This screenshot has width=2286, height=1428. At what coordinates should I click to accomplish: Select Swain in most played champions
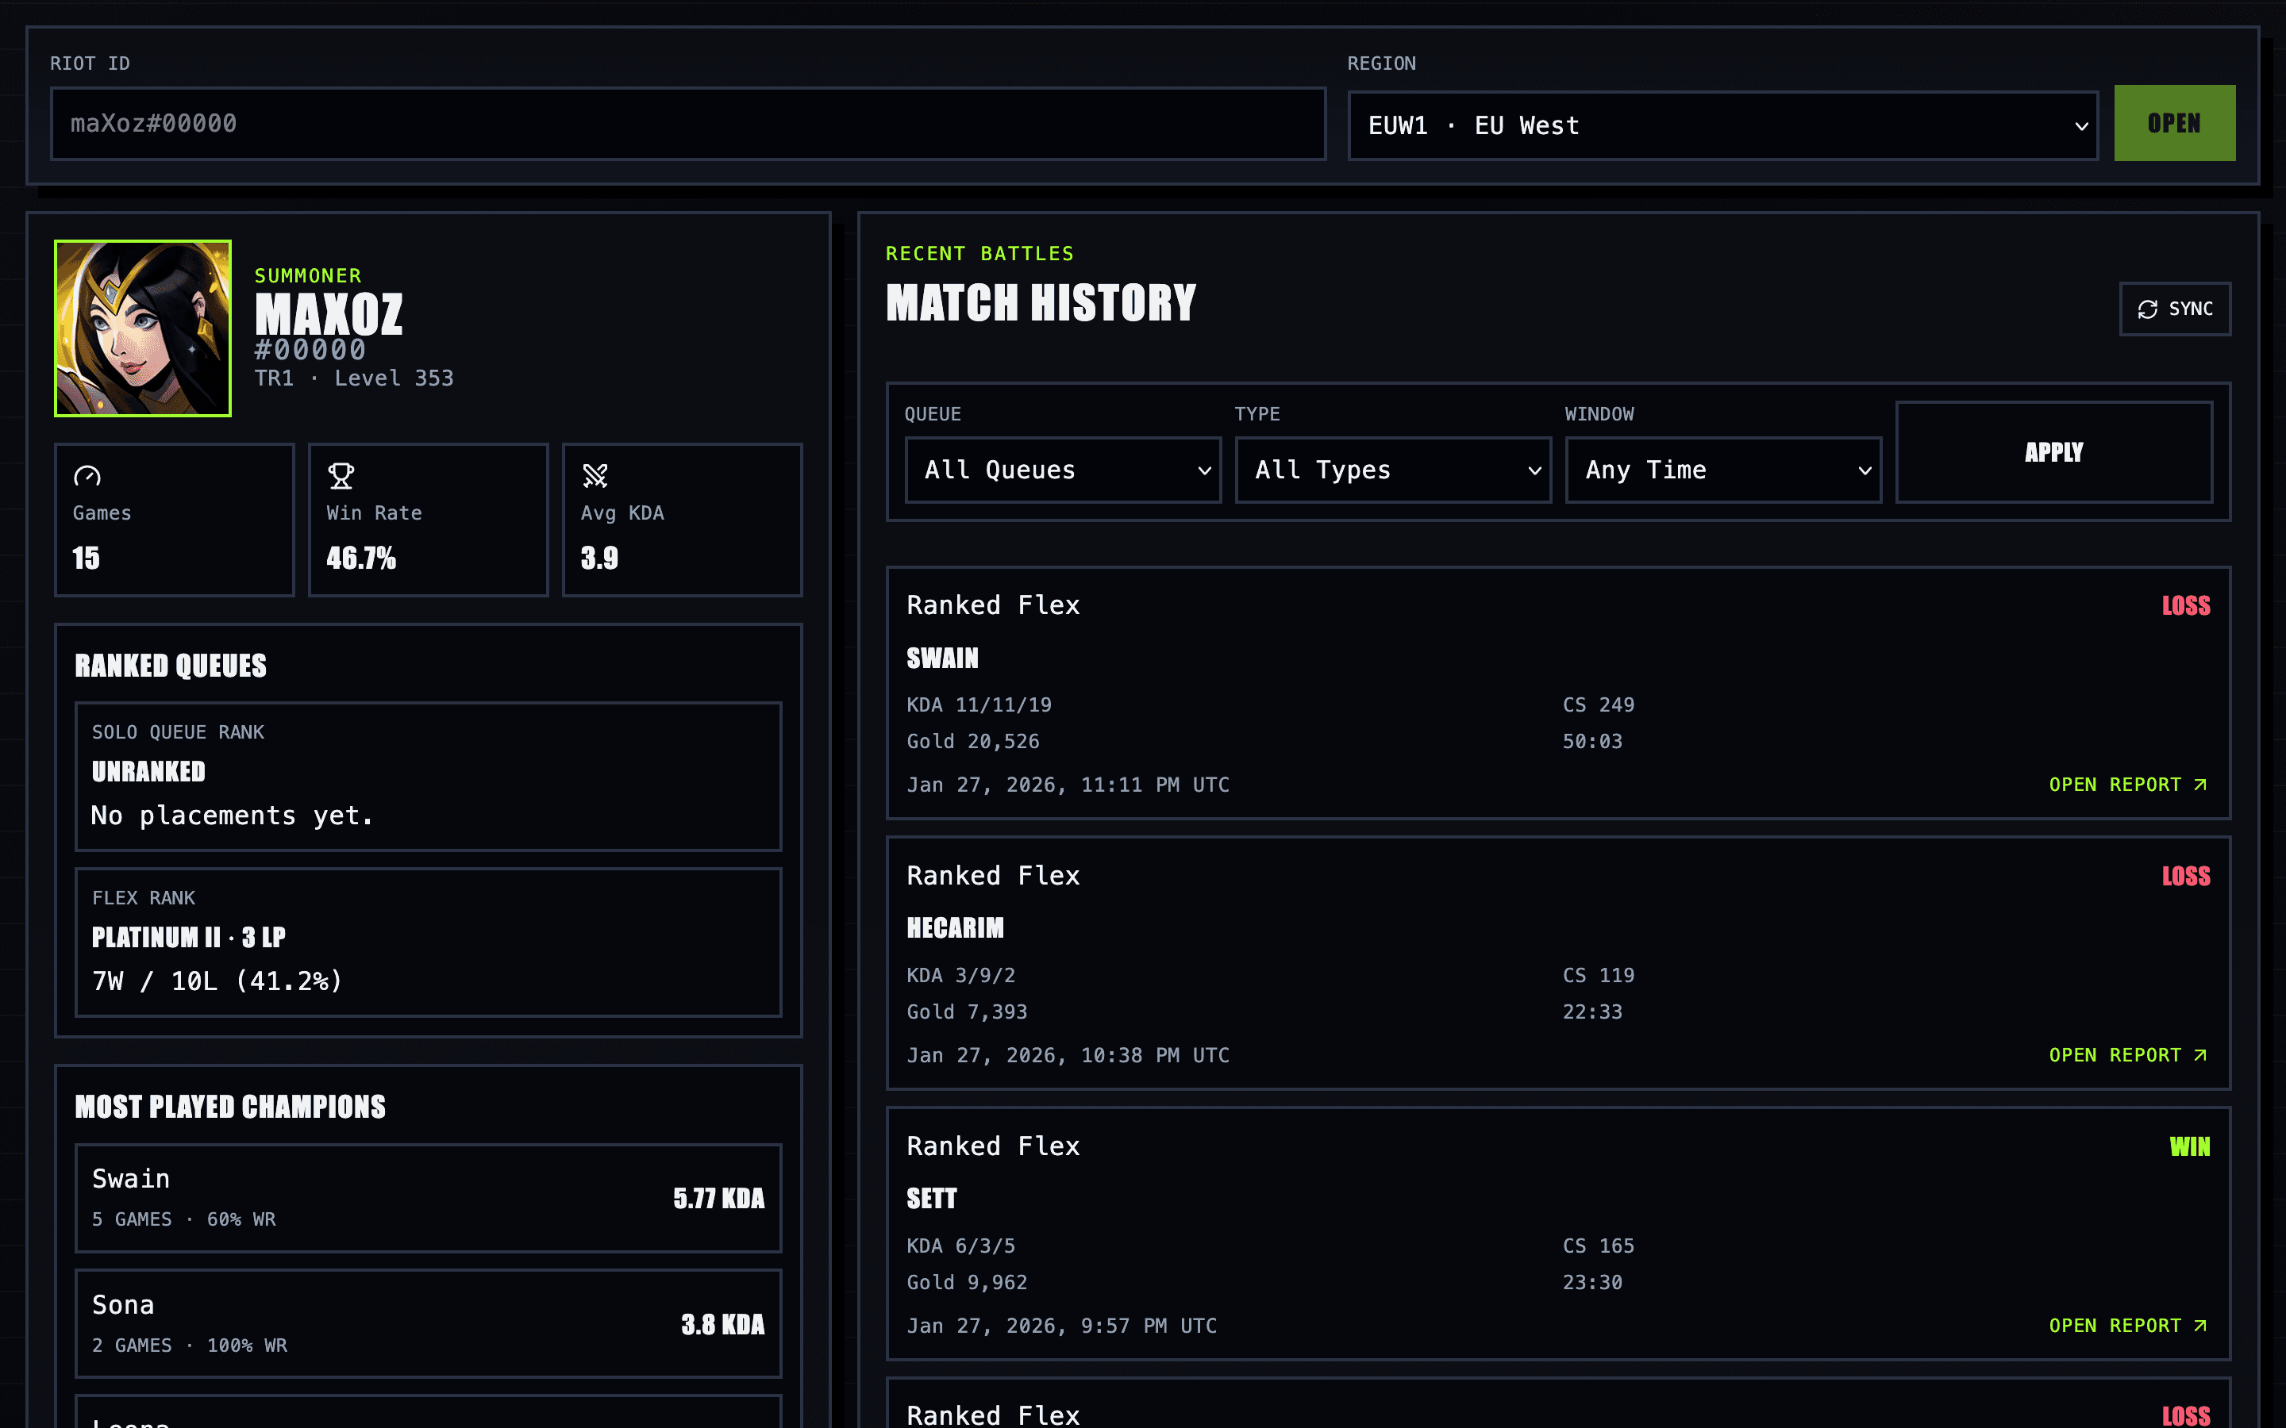point(428,1198)
